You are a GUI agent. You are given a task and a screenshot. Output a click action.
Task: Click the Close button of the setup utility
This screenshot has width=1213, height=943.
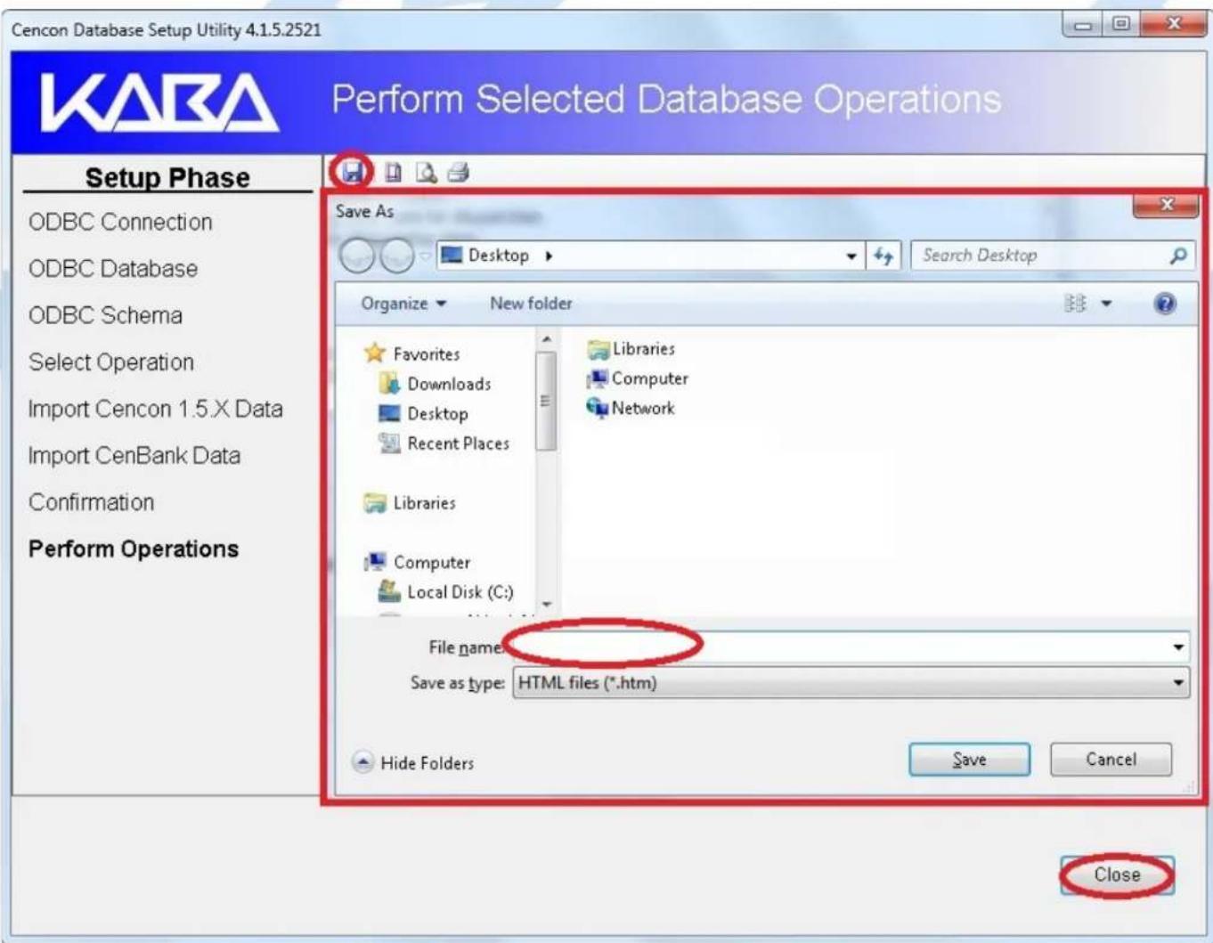[x=1117, y=875]
